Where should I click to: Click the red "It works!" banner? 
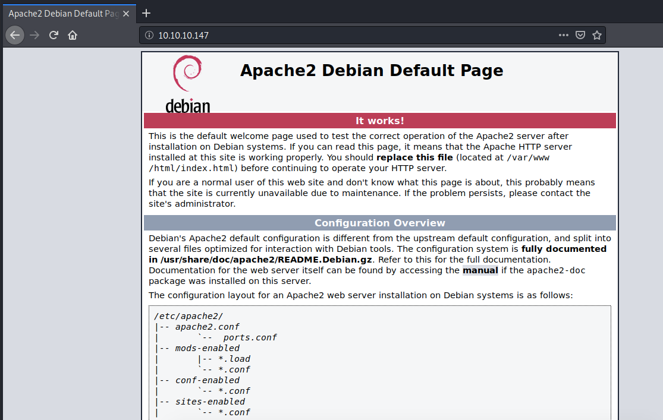pyautogui.click(x=379, y=121)
